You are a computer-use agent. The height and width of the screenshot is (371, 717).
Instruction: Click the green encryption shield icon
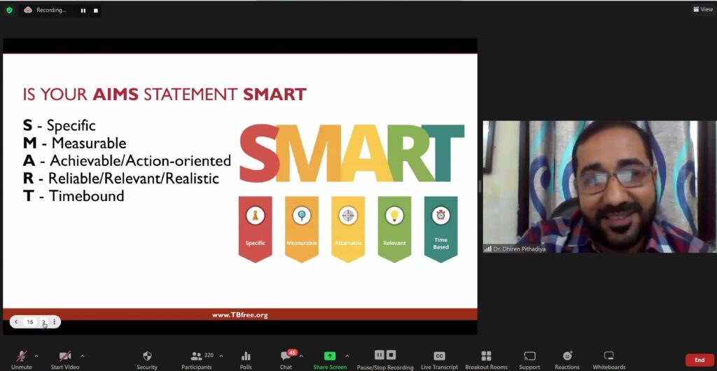point(9,10)
